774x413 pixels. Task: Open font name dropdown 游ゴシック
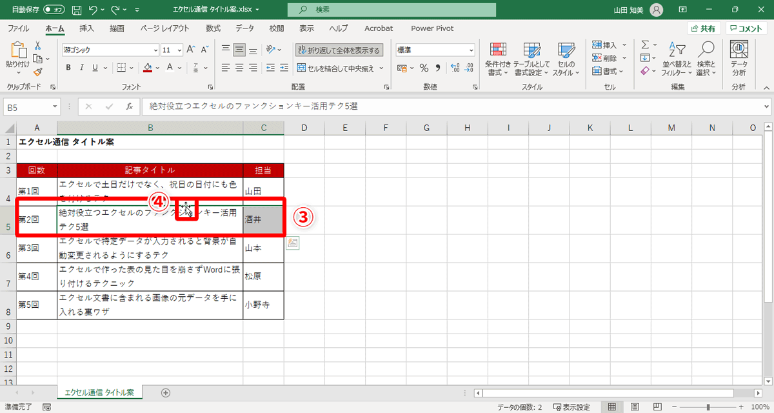155,50
